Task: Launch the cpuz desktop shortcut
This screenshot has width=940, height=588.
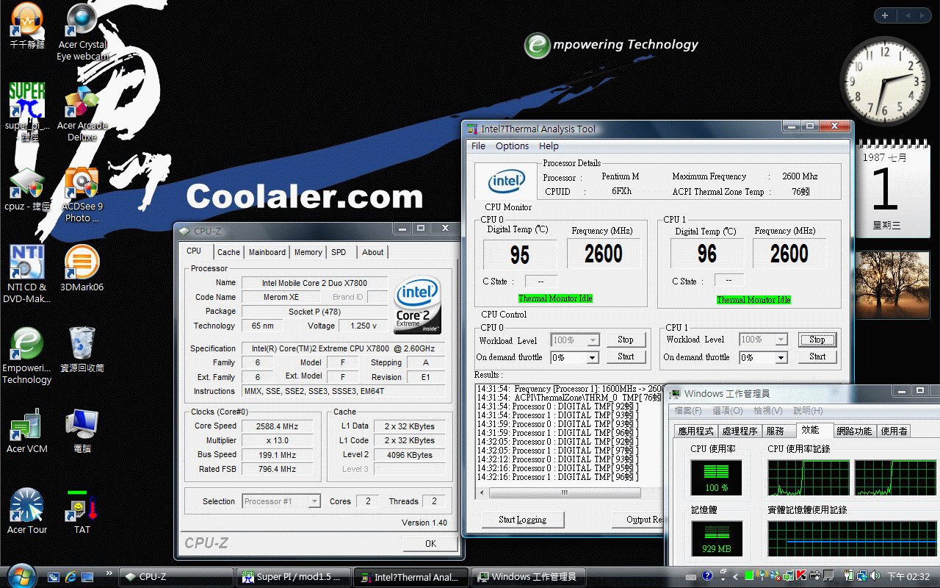Action: tap(27, 190)
